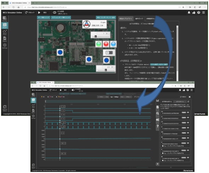Click reset button in lower window
The width and height of the screenshot is (209, 173).
point(53,90)
